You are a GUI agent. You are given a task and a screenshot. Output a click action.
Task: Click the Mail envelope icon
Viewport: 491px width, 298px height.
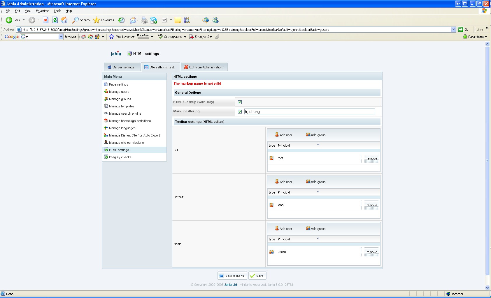(x=133, y=20)
